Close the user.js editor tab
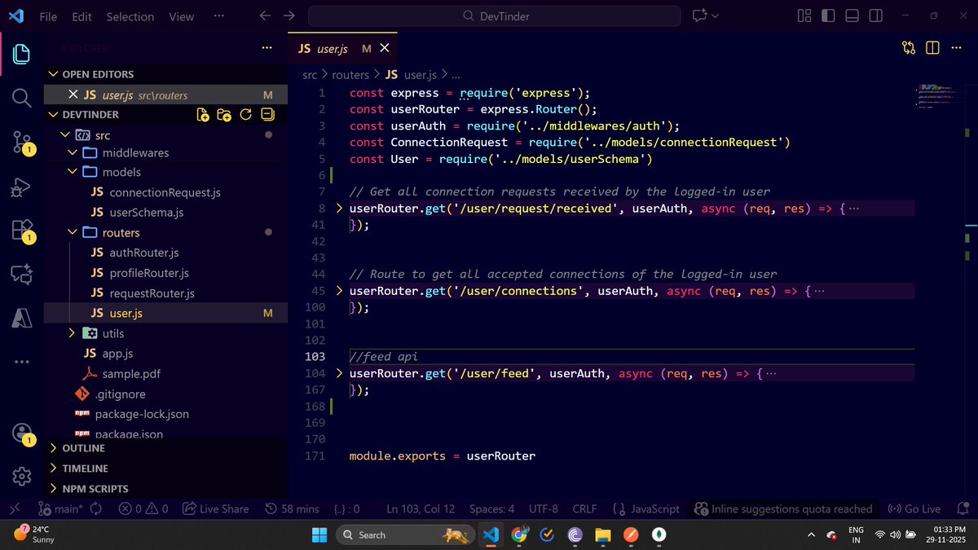The height and width of the screenshot is (550, 978). click(x=385, y=49)
